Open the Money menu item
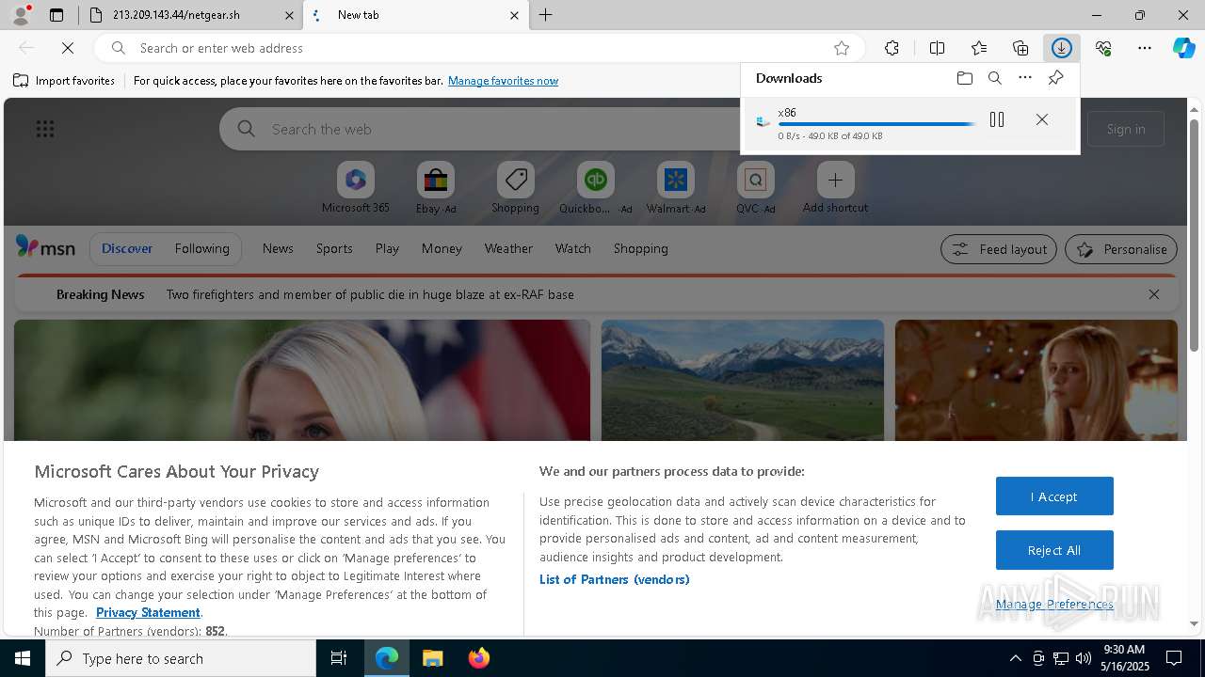The image size is (1205, 677). (442, 248)
